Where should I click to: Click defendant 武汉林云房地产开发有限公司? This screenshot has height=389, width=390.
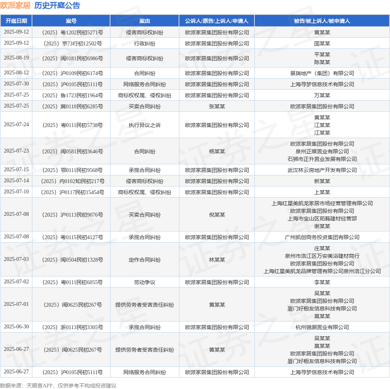click(322, 170)
